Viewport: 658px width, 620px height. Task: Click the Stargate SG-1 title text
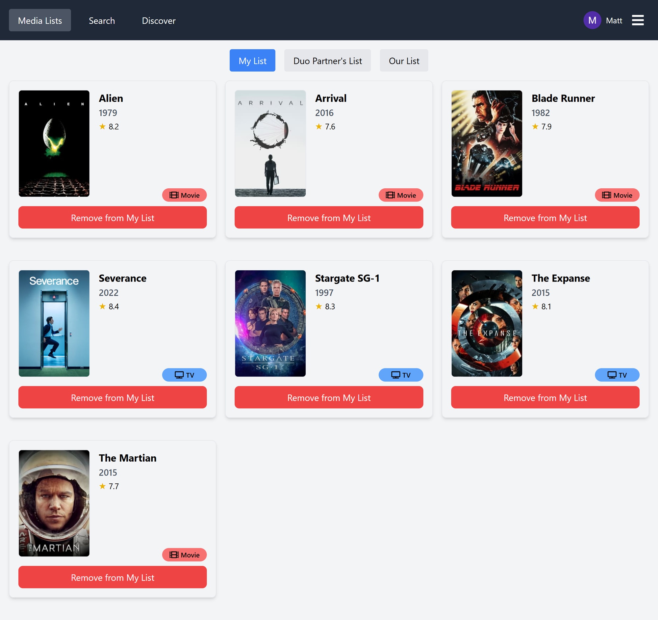347,278
